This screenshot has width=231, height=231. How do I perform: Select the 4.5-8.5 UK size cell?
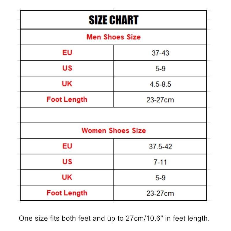click(160, 84)
